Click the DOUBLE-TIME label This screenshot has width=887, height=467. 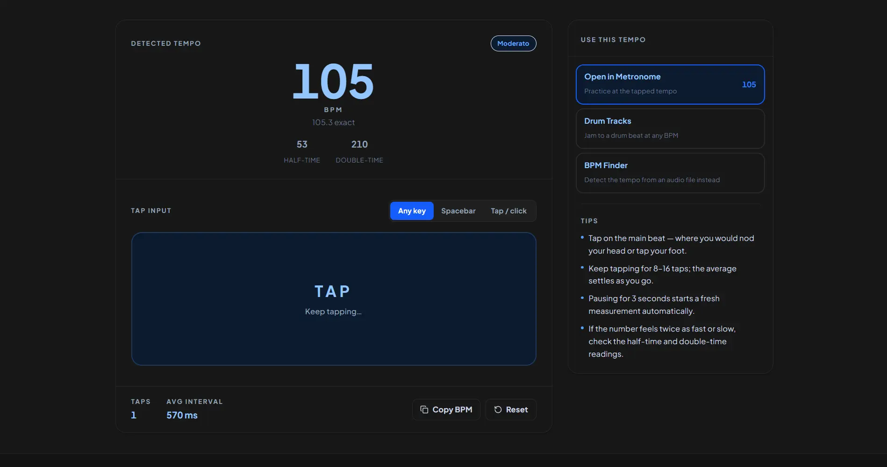(x=359, y=160)
